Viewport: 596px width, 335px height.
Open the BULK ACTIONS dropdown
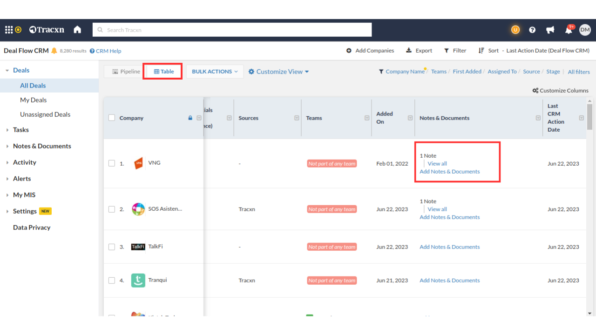tap(215, 72)
